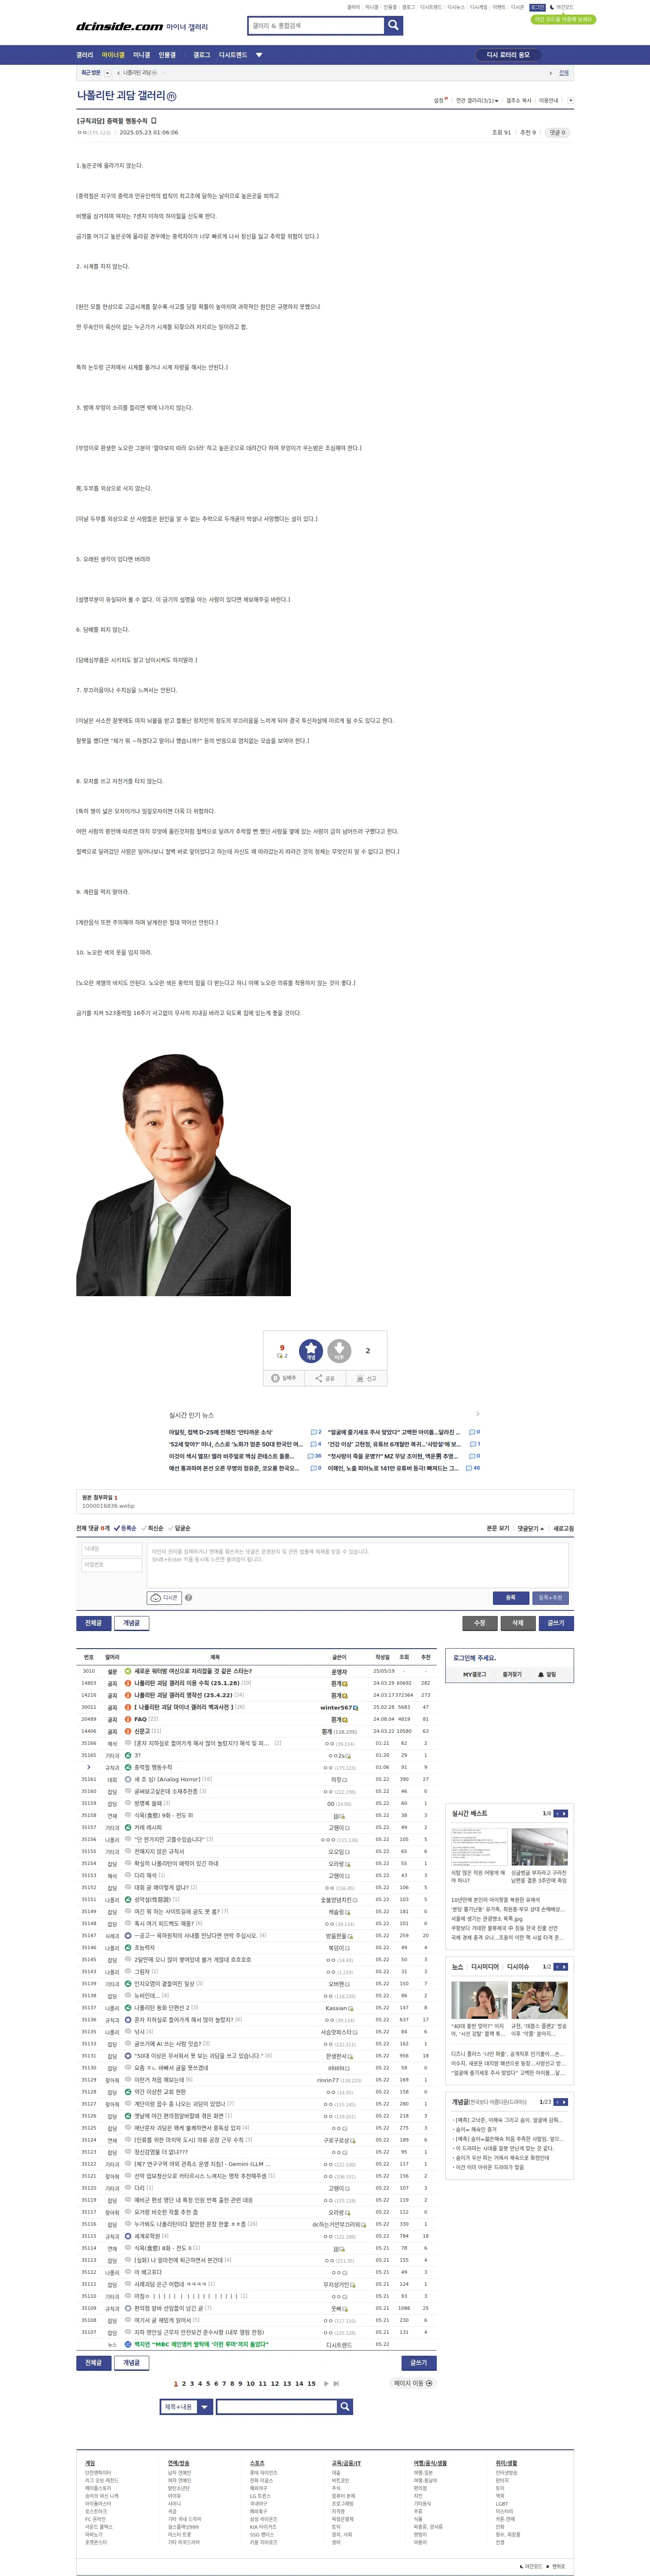The width and height of the screenshot is (650, 2576).
Task: Toggle the night mode moon icon
Action: [552, 7]
